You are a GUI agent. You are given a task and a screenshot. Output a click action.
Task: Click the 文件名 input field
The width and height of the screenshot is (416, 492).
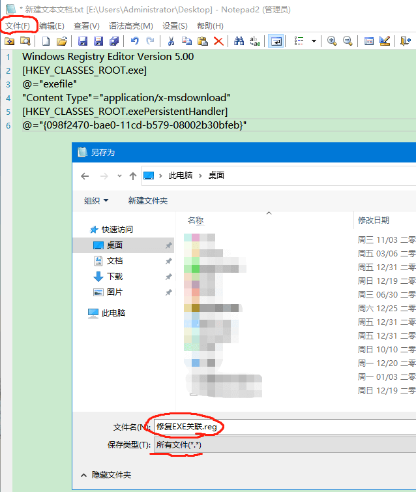pyautogui.click(x=284, y=427)
